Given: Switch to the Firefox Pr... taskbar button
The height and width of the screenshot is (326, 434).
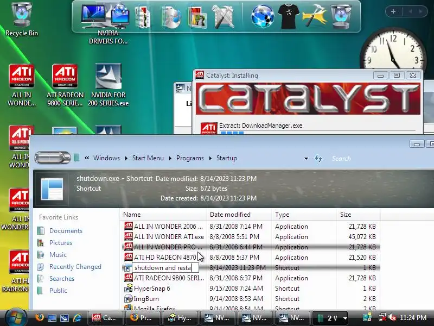Looking at the screenshot, I should (142, 318).
